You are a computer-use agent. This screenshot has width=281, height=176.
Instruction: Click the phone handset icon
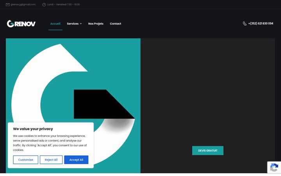coord(245,23)
